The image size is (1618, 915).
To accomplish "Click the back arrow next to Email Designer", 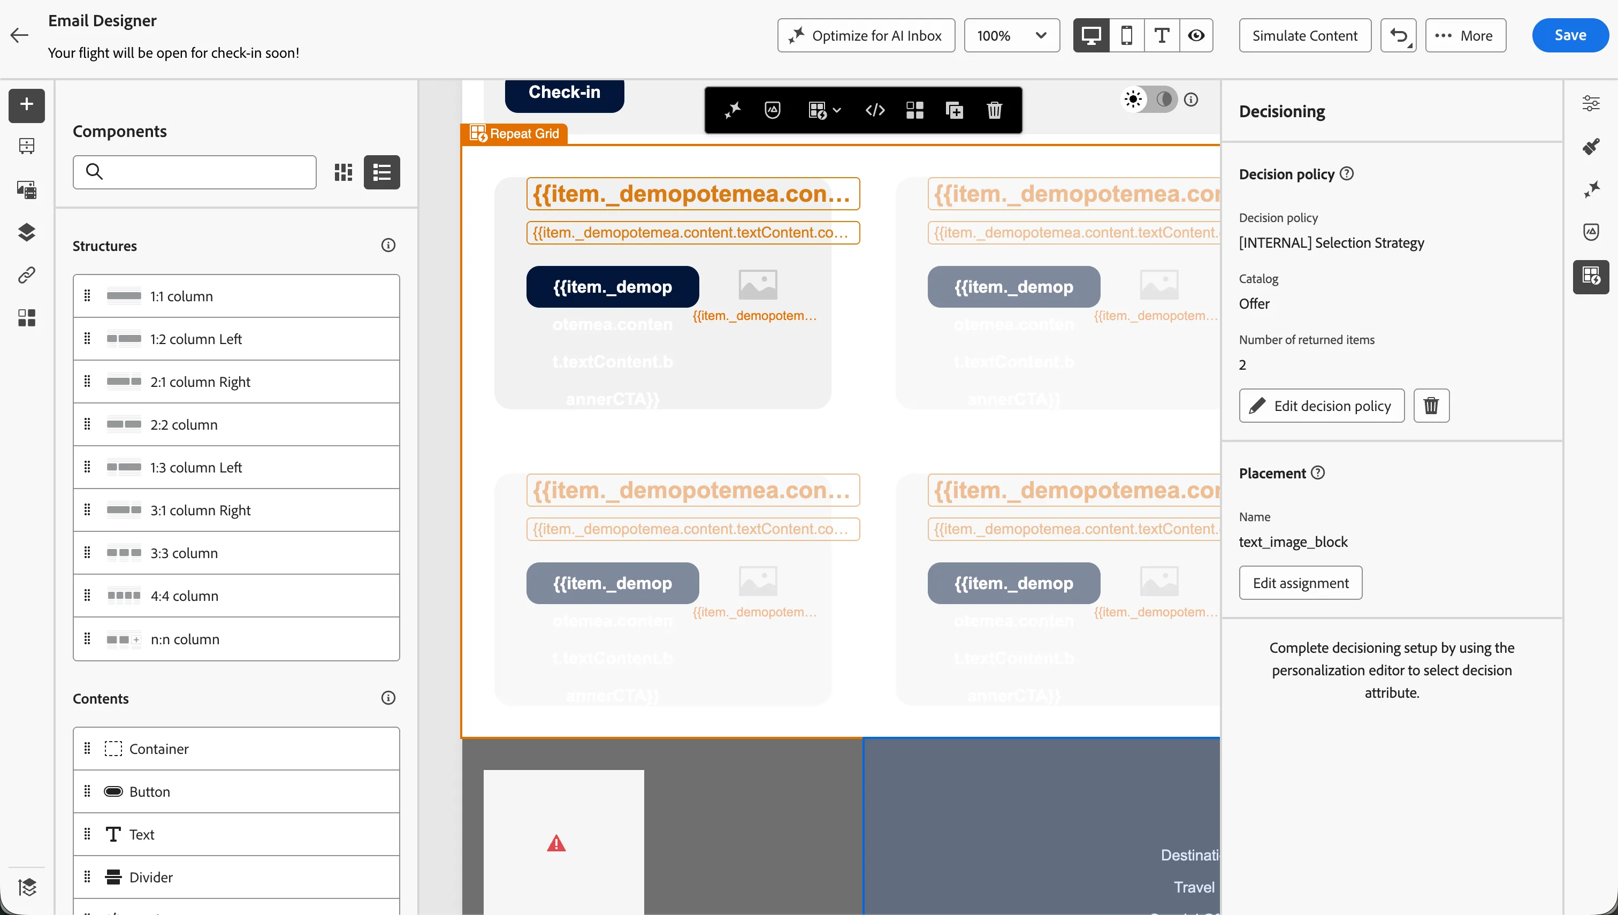I will pos(19,35).
